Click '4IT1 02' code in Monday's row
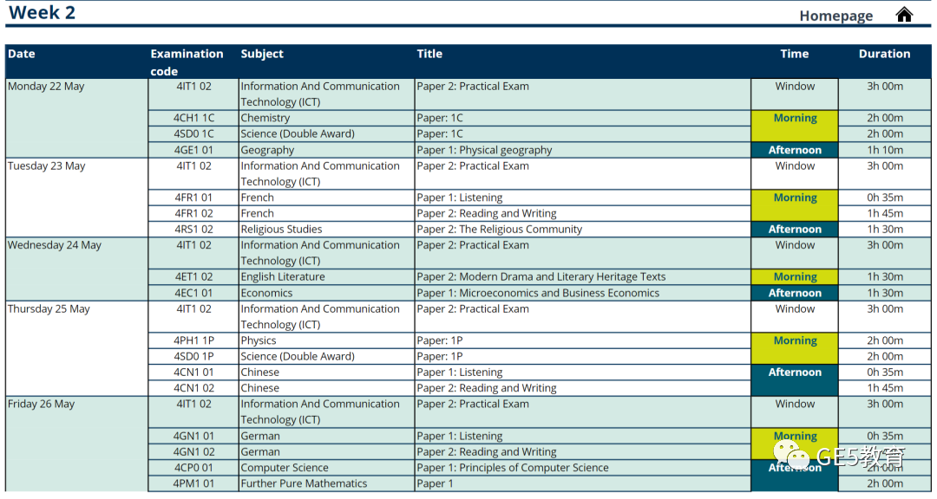 [x=193, y=87]
